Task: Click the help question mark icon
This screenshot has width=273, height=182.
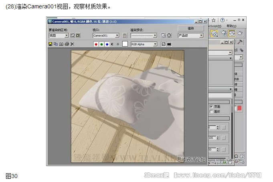Action: (222, 20)
